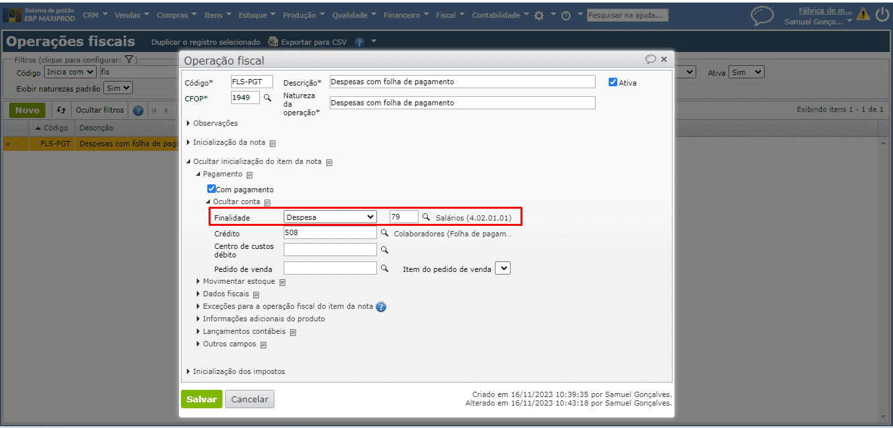
Task: Open Centro de custos débito search magnifier
Action: pyautogui.click(x=384, y=250)
